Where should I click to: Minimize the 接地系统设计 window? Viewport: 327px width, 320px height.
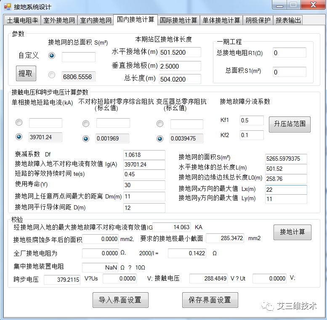(279, 5)
